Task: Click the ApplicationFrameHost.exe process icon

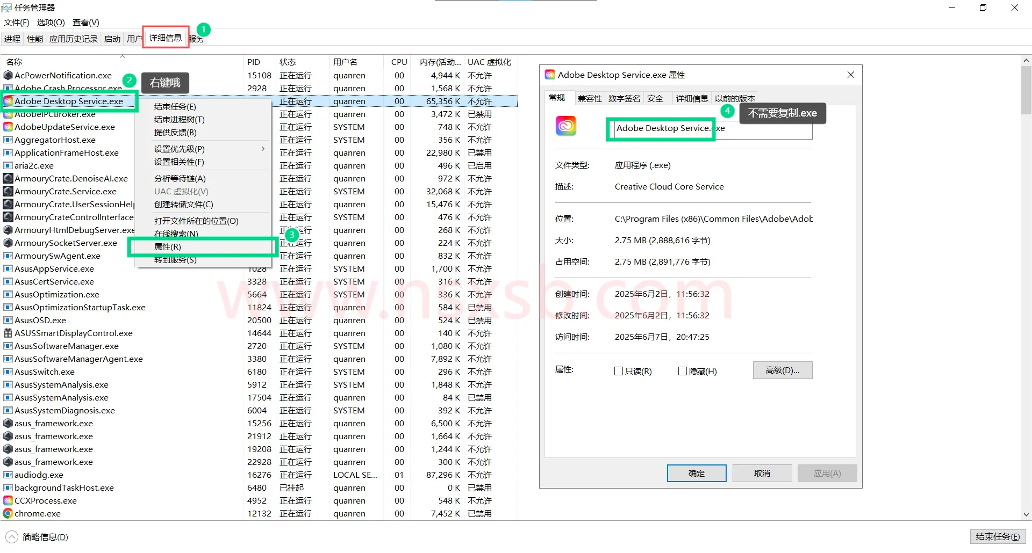Action: point(8,153)
